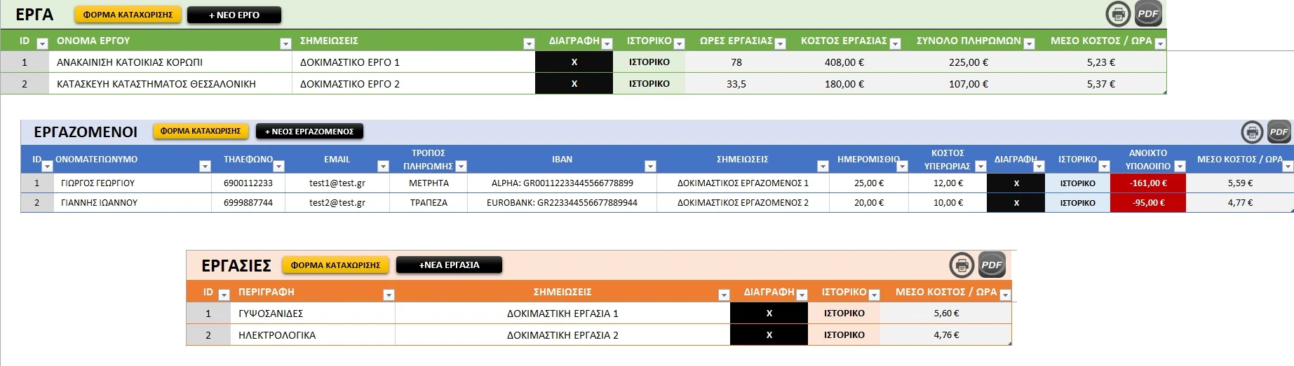
Task: Click the printer icon in ΕΡΓΑΖΟΜΕΝΟΙ section
Action: pyautogui.click(x=1252, y=132)
